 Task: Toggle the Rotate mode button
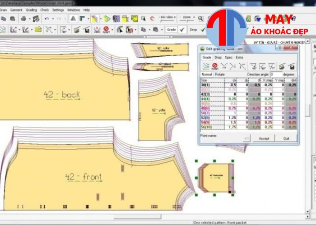click(x=219, y=74)
